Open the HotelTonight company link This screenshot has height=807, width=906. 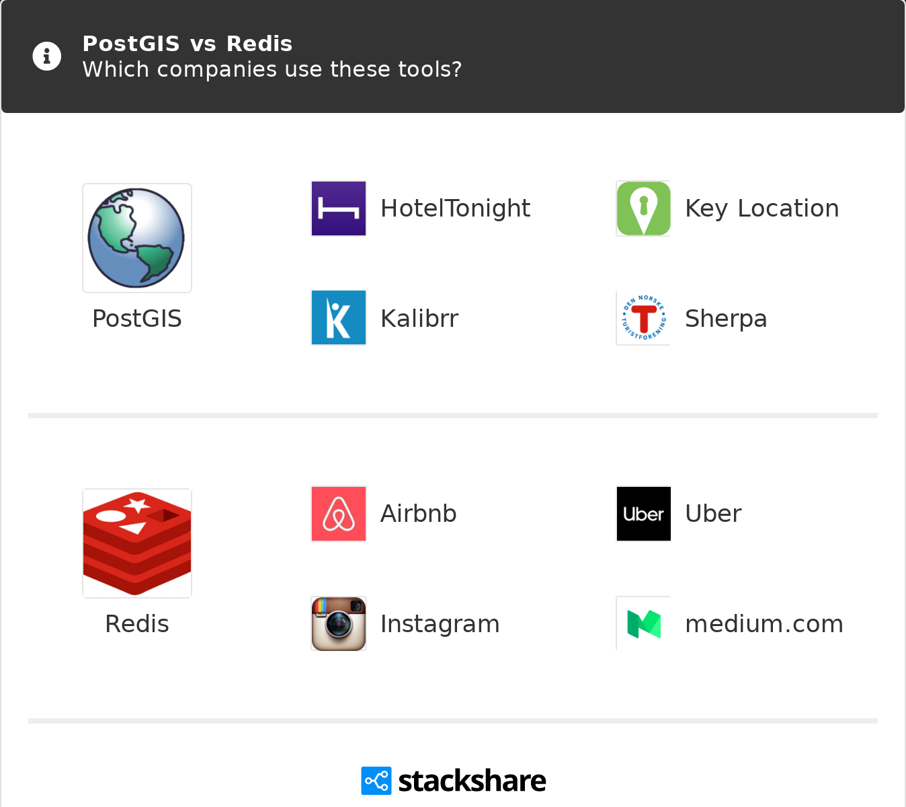455,208
